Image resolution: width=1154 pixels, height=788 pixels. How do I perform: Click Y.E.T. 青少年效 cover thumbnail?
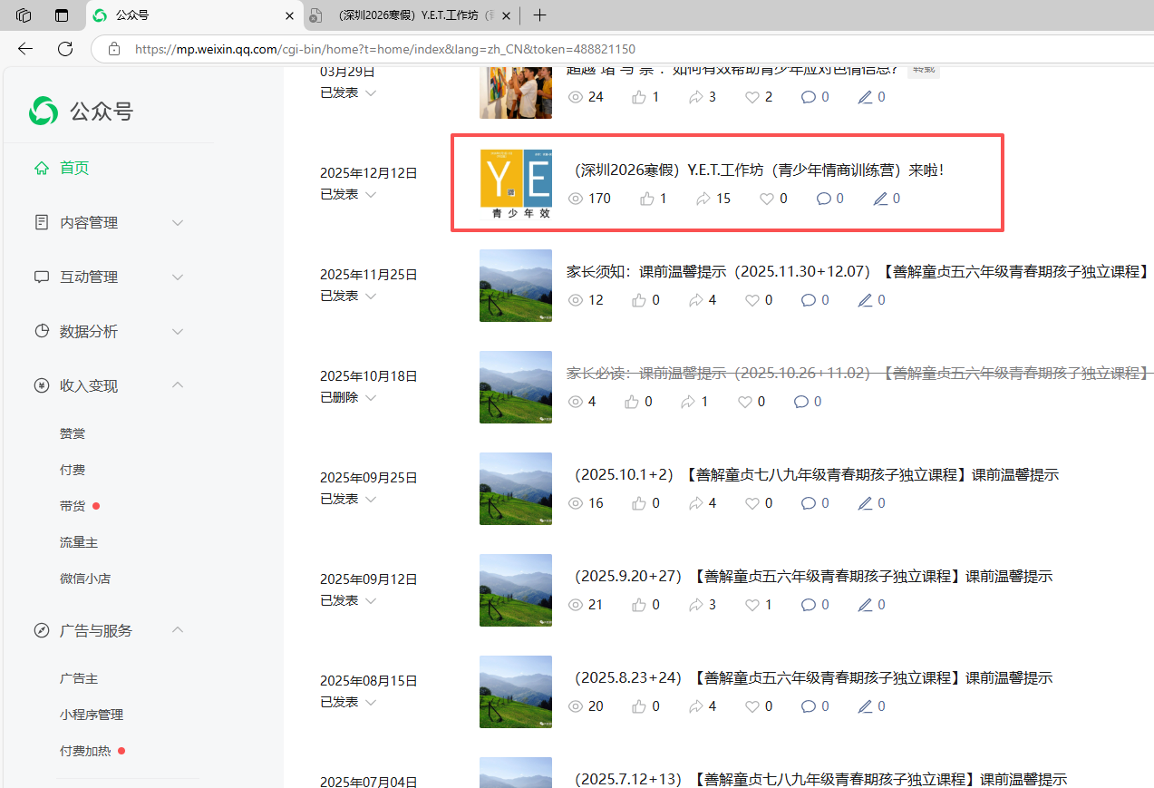point(516,184)
